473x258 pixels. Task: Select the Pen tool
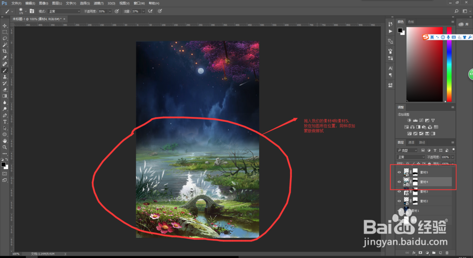5,115
